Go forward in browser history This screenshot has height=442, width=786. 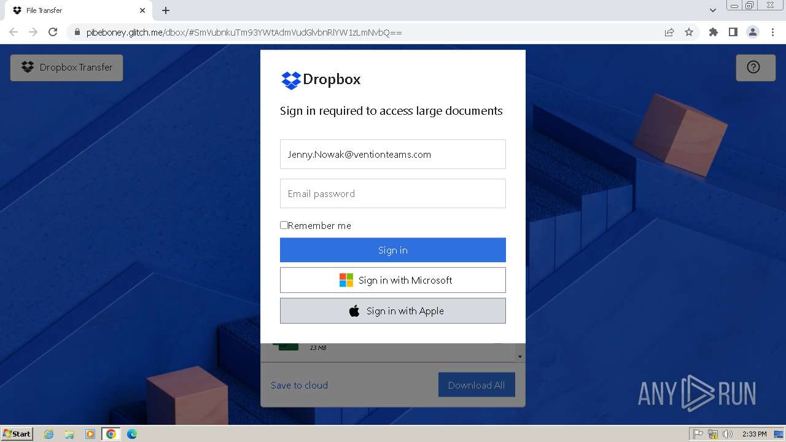33,32
